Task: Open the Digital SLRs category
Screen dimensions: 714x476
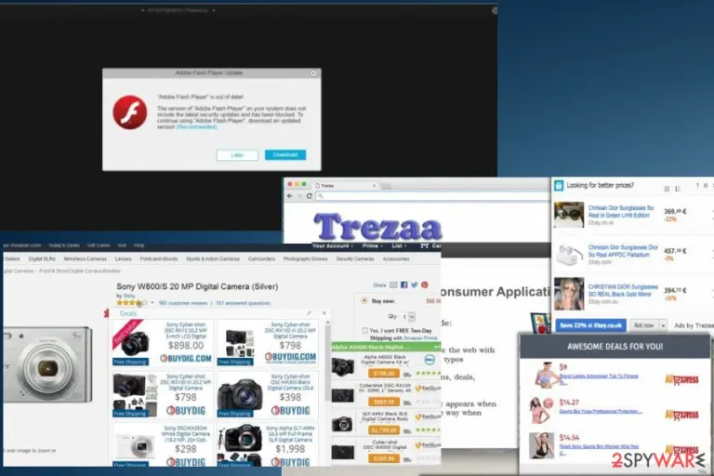Action: coord(42,258)
